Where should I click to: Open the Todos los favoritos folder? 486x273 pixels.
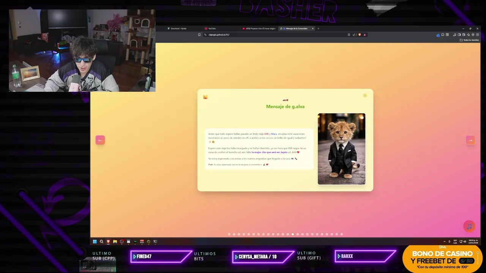469,40
